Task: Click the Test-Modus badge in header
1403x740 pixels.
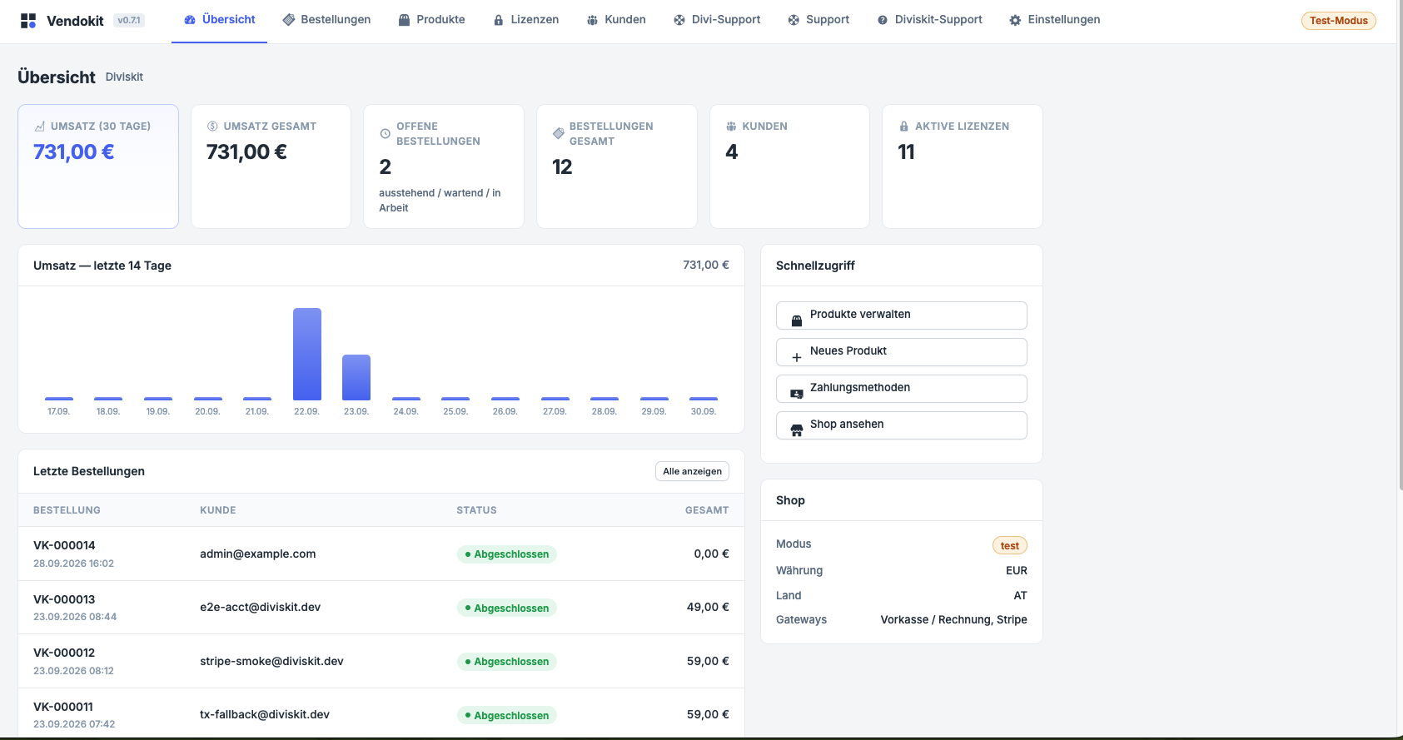Action: coord(1338,21)
